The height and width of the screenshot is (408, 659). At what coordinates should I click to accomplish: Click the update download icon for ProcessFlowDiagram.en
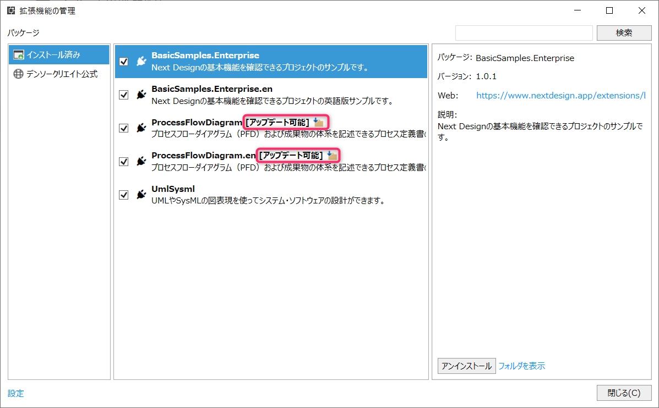(x=332, y=155)
